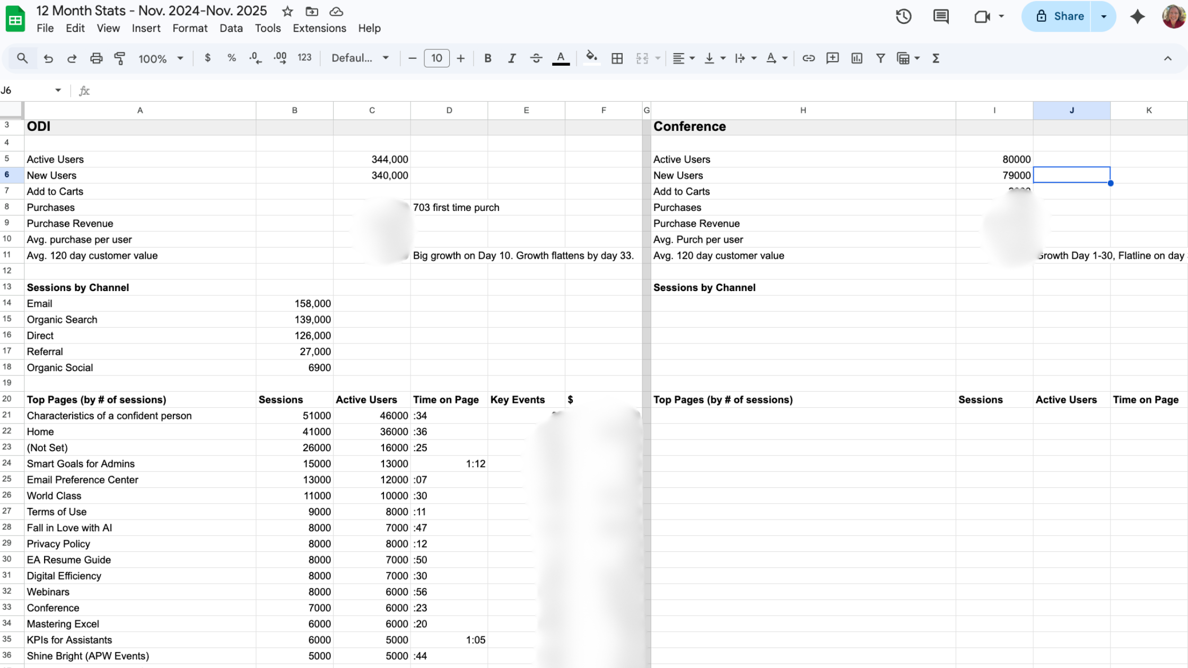Open the font family dropdown
This screenshot has height=668, width=1188.
[360, 58]
